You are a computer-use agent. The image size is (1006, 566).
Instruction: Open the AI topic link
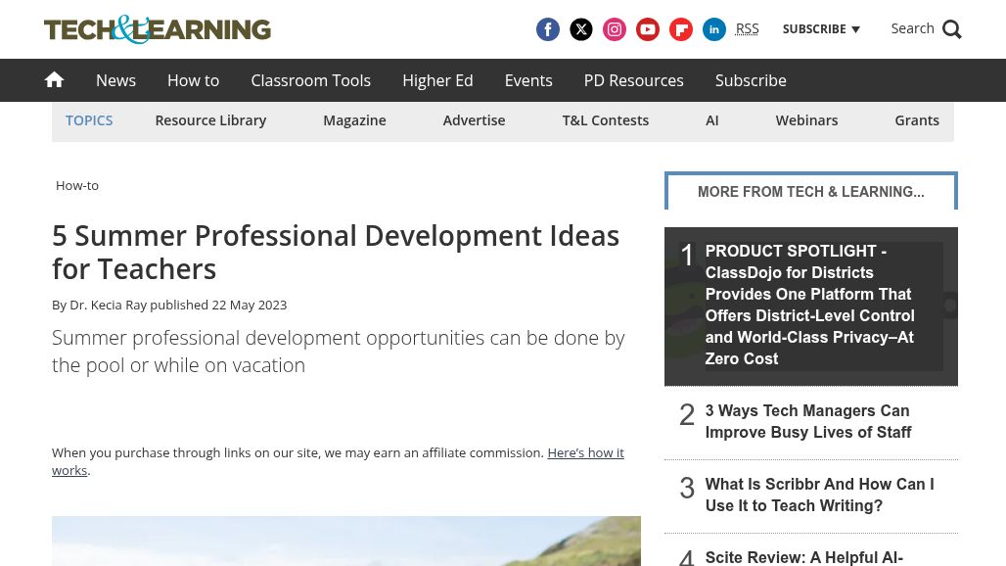click(x=712, y=120)
